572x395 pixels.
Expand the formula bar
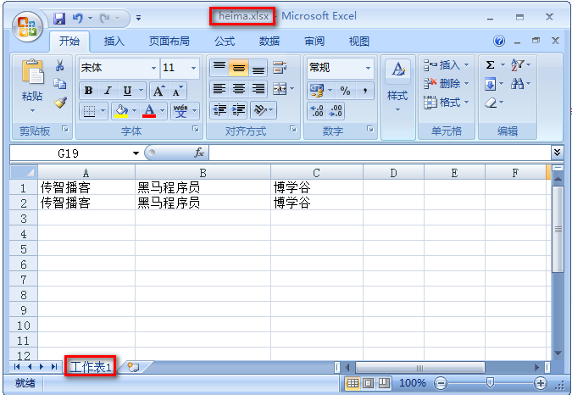[x=557, y=152]
